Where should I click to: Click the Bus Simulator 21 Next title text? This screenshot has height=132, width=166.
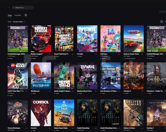coord(109,91)
